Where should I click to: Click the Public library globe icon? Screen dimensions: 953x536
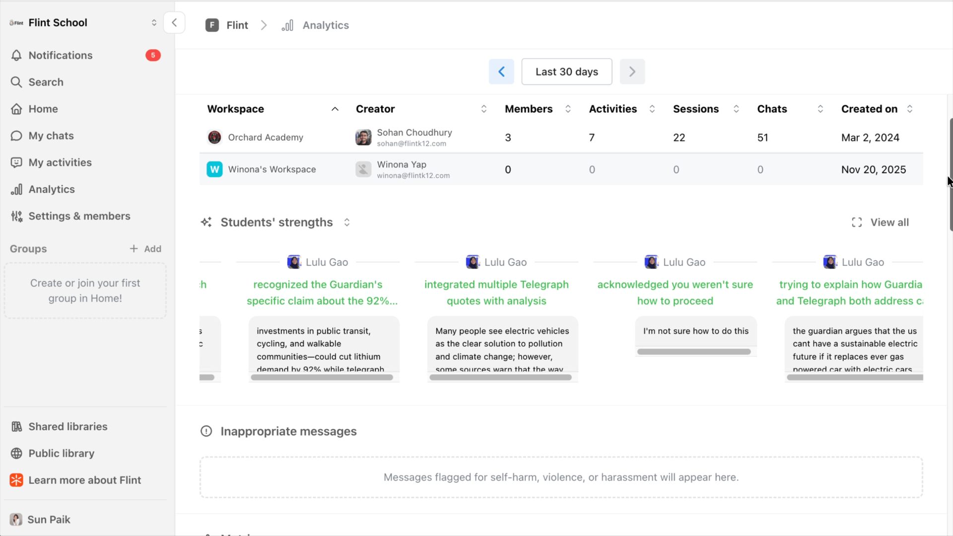16,454
